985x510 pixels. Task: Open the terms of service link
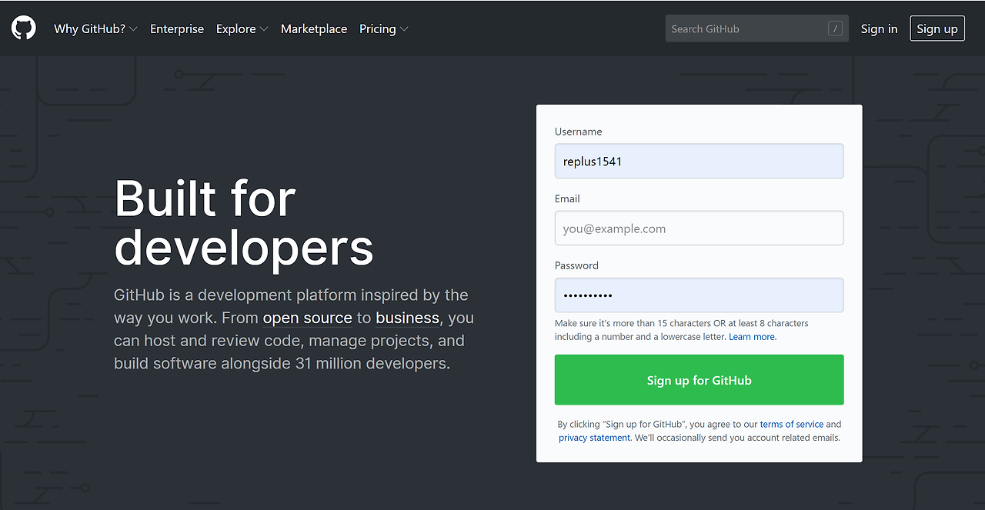(792, 424)
